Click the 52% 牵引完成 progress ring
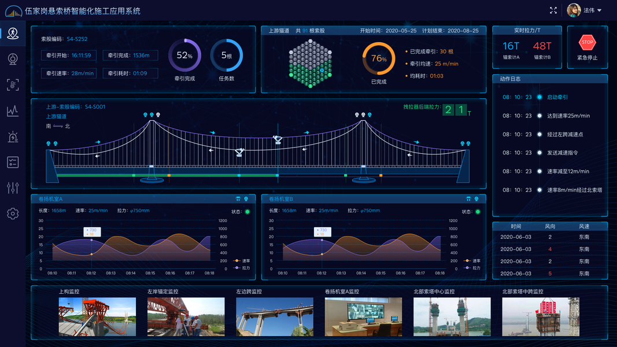This screenshot has width=617, height=347. coord(184,56)
